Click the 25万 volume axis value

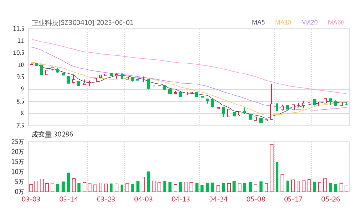tap(18, 142)
